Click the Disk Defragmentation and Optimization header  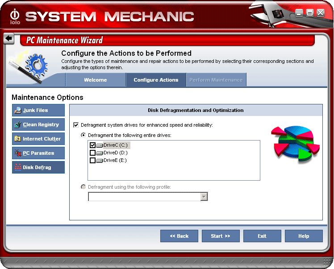(196, 110)
